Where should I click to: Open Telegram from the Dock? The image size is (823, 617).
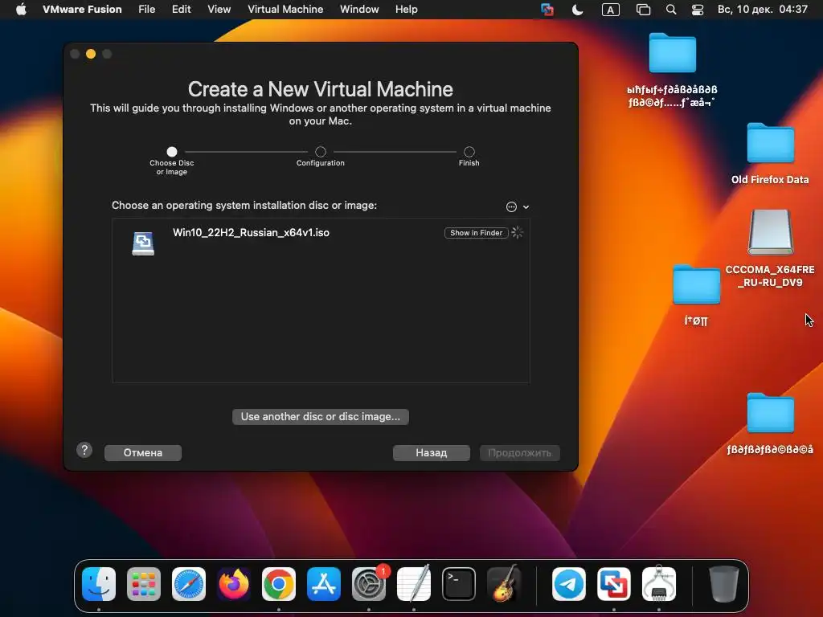tap(569, 583)
